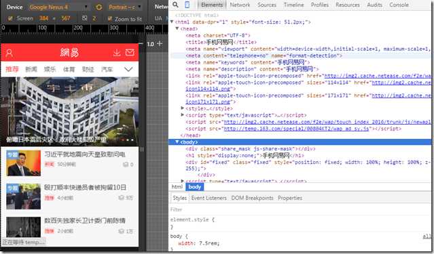Viewport: 434px width, 254px height.
Task: Switch to the Console tab
Action: point(399,5)
